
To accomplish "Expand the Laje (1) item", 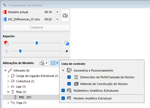I will (8, 87).
